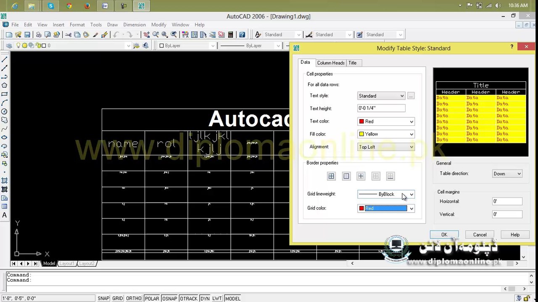Select the Ellipse draw tool

click(5, 138)
